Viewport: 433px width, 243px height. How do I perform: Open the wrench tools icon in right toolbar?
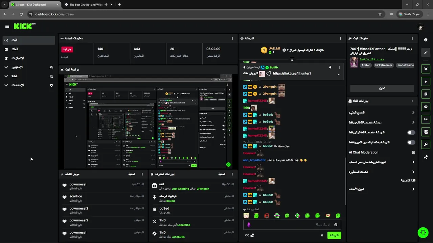426,144
